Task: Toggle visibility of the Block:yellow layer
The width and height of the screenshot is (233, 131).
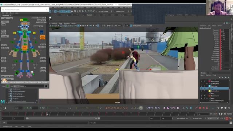Action: (201, 91)
